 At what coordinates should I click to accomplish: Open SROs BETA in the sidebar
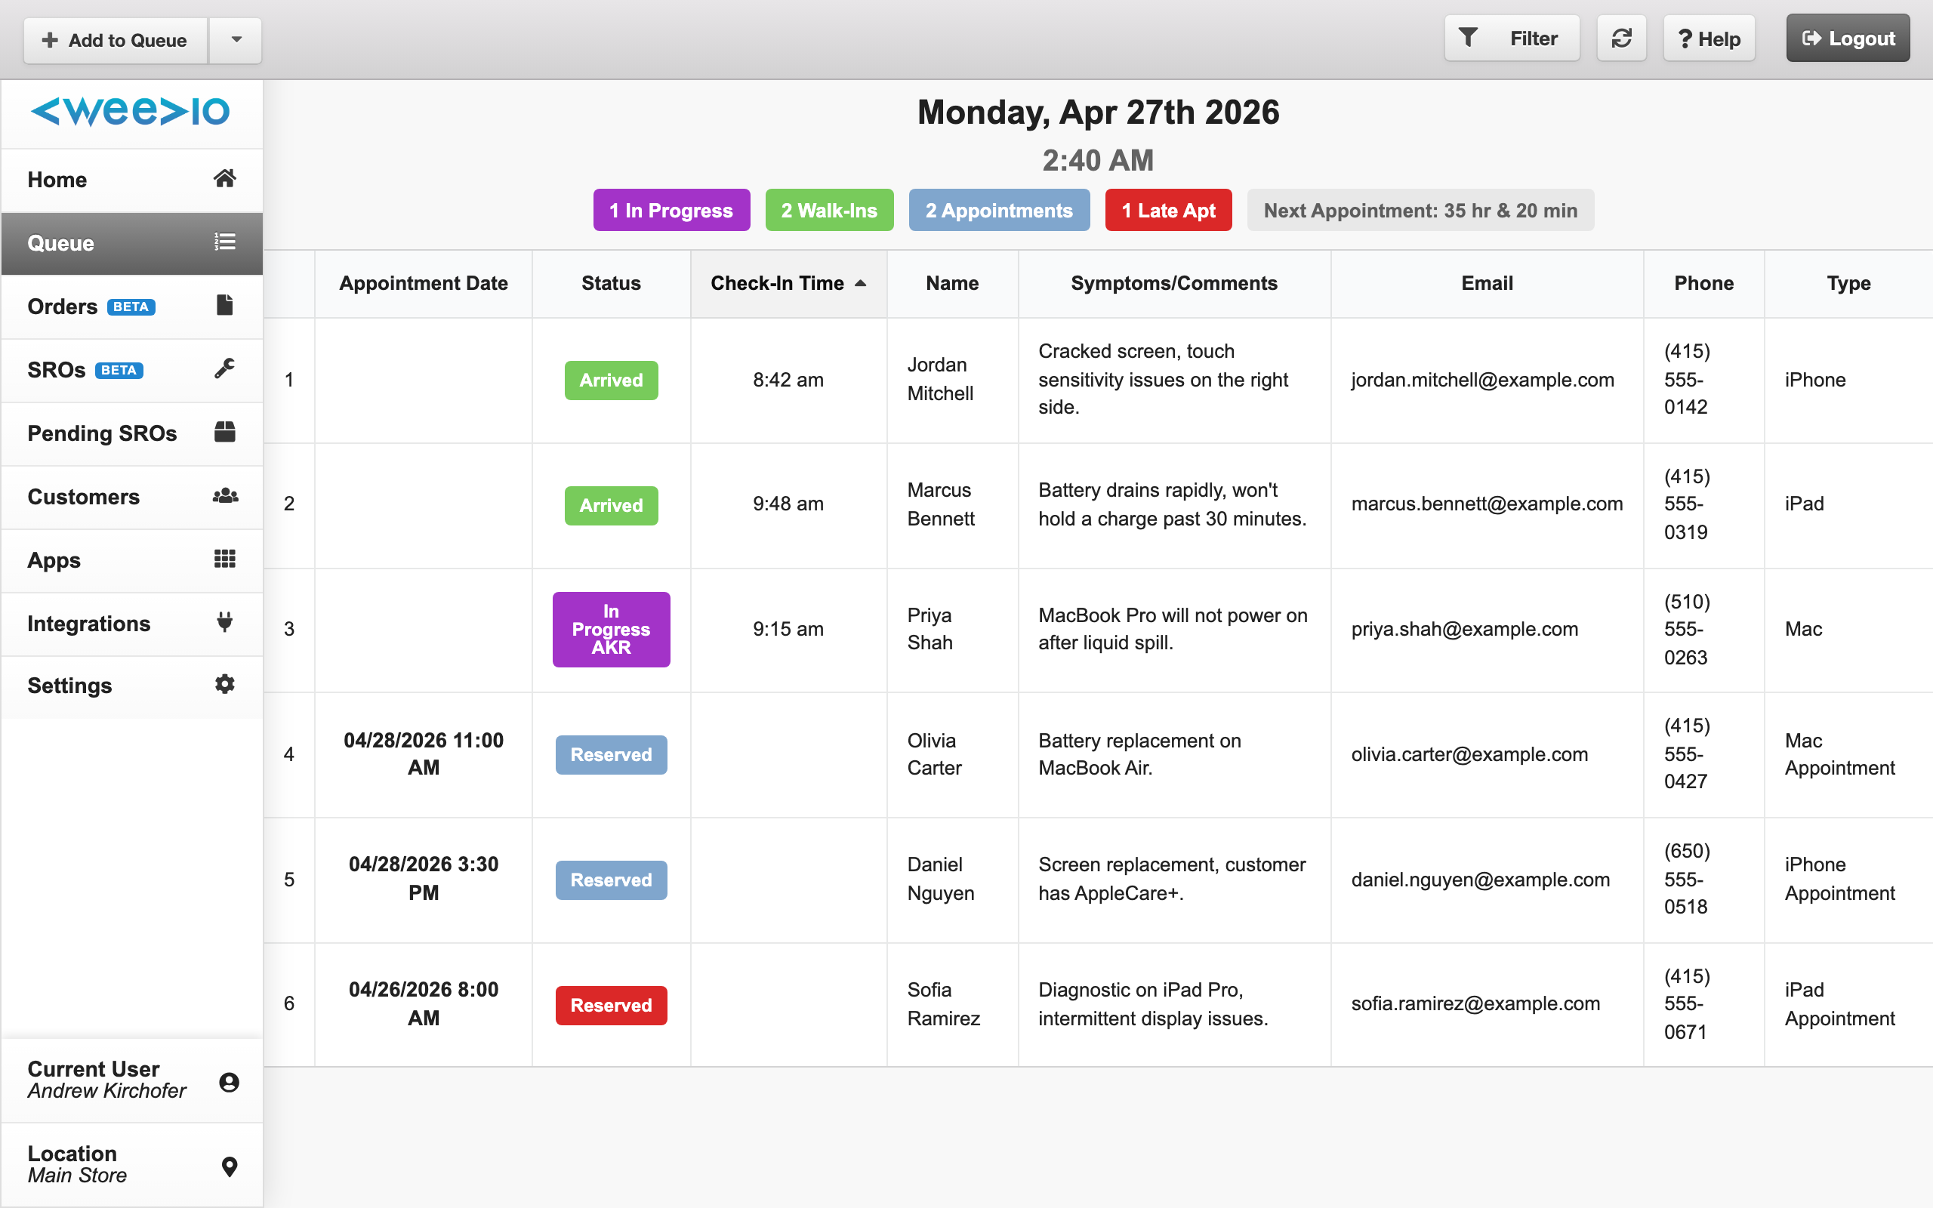coord(132,370)
